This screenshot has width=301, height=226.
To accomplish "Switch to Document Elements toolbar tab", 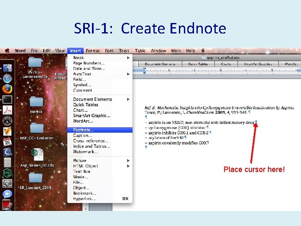I will tap(160, 64).
